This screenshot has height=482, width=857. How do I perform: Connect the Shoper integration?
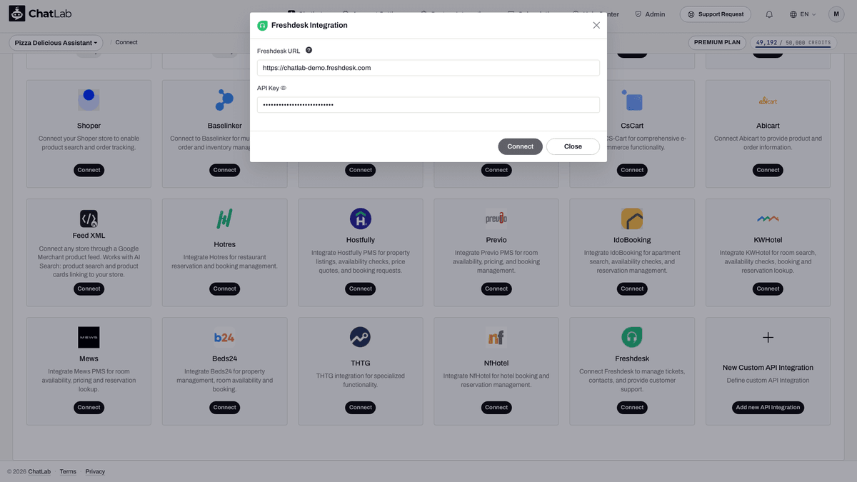[89, 170]
